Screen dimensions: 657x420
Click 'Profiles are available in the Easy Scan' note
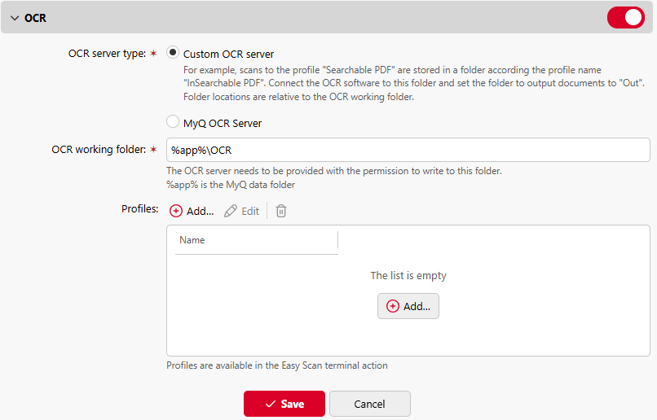[x=277, y=365]
